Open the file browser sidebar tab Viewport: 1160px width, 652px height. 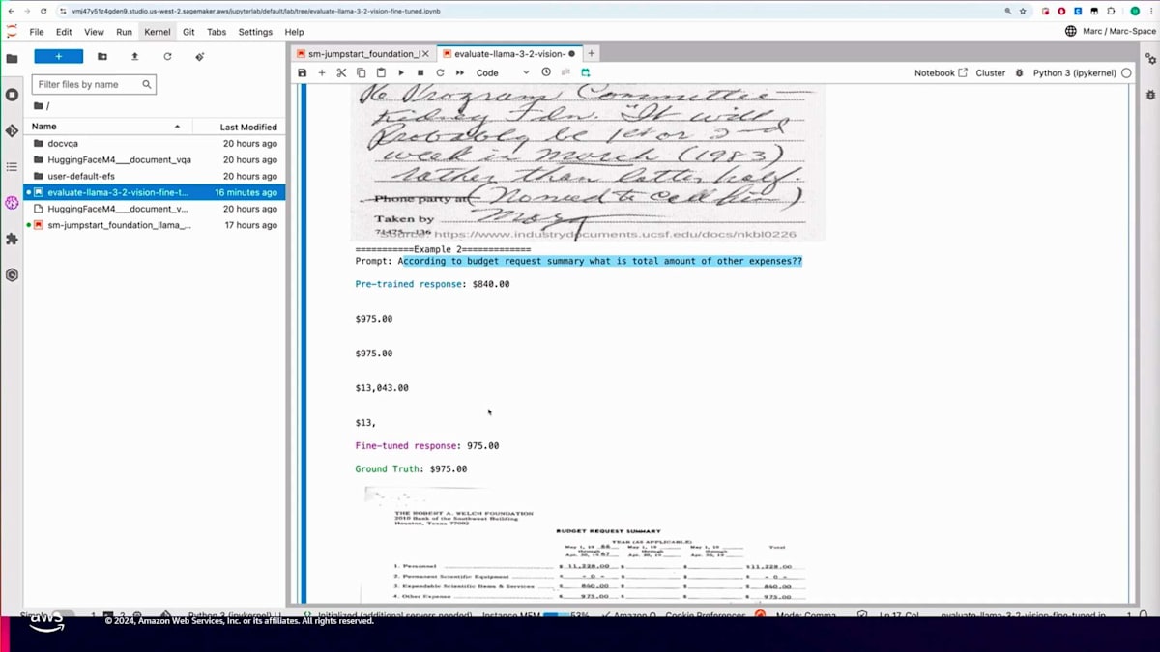click(x=12, y=58)
